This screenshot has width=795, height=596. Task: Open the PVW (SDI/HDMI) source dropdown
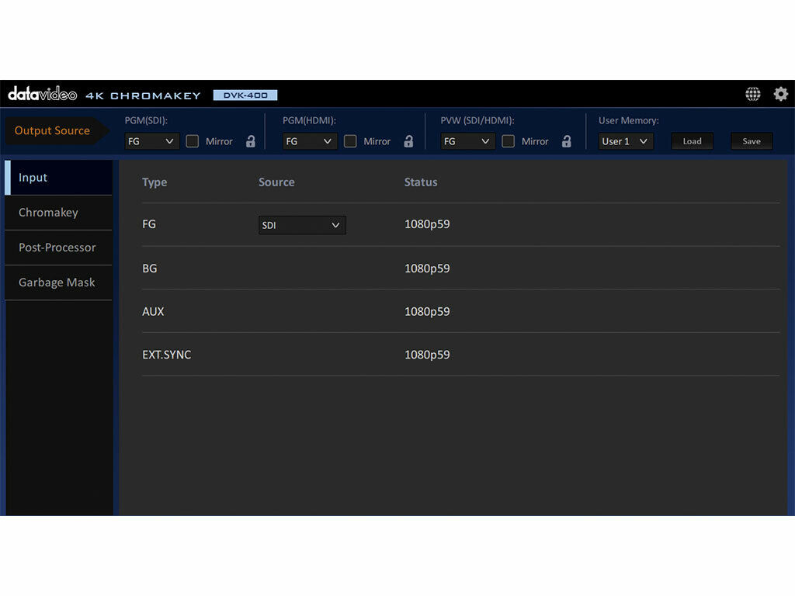(x=468, y=141)
